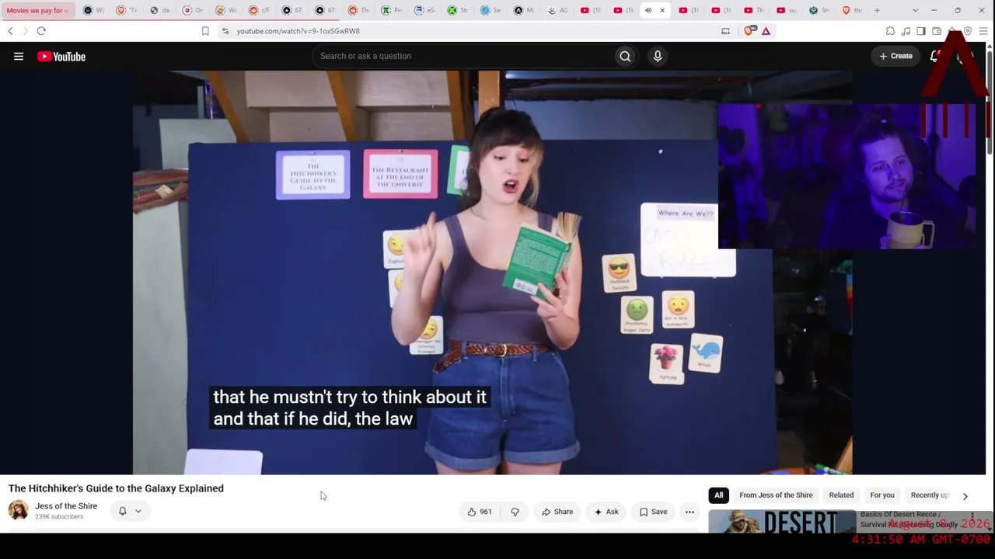Share this video
Image resolution: width=995 pixels, height=559 pixels.
point(557,512)
